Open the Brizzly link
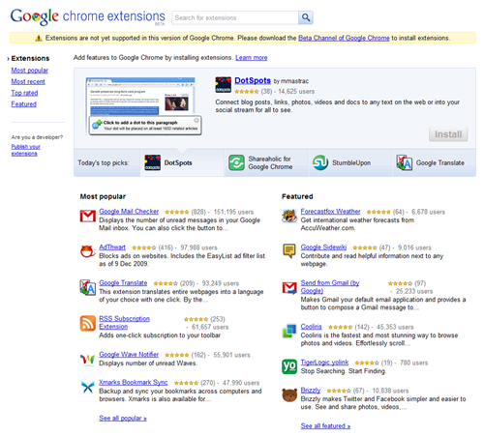Screen dimensions: 484x436 point(311,391)
